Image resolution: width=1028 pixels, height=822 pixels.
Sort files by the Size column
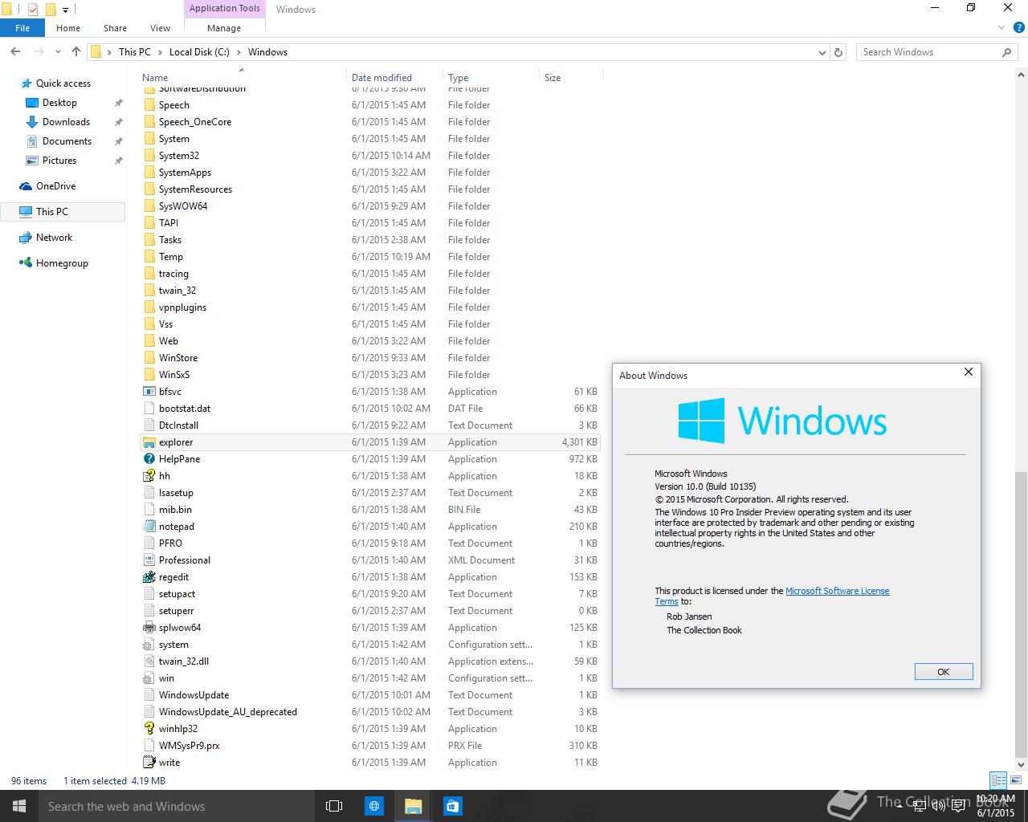point(570,78)
